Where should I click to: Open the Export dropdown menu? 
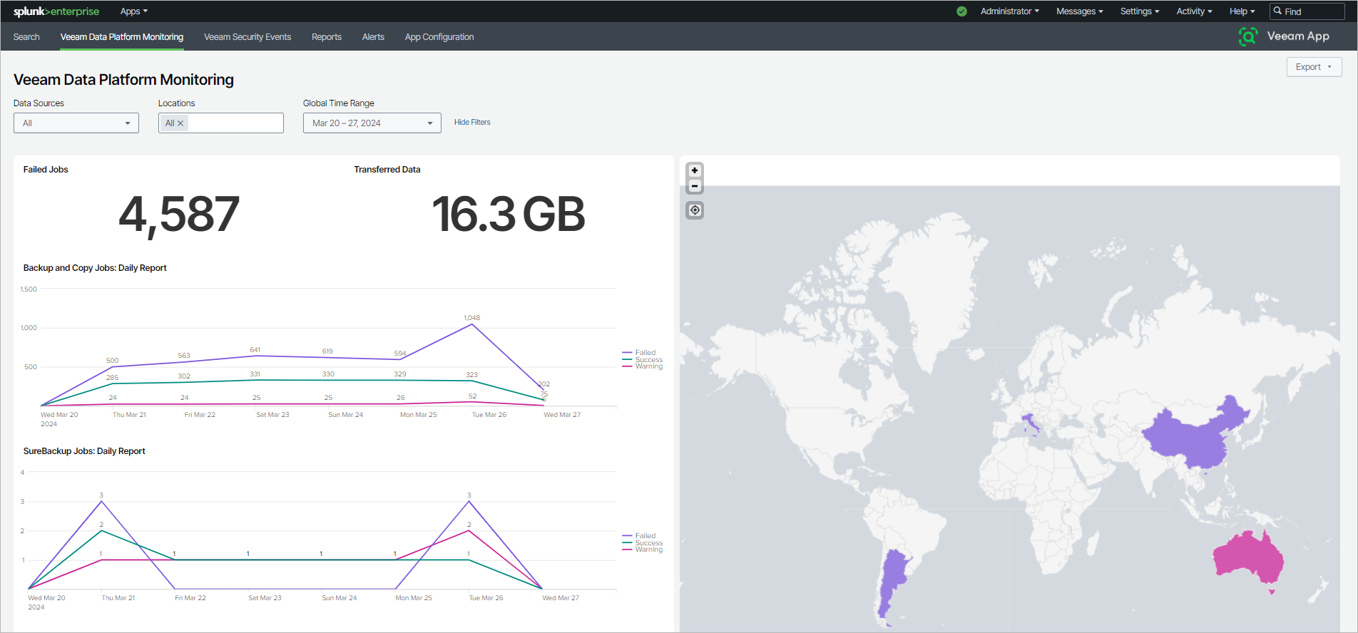pyautogui.click(x=1313, y=67)
